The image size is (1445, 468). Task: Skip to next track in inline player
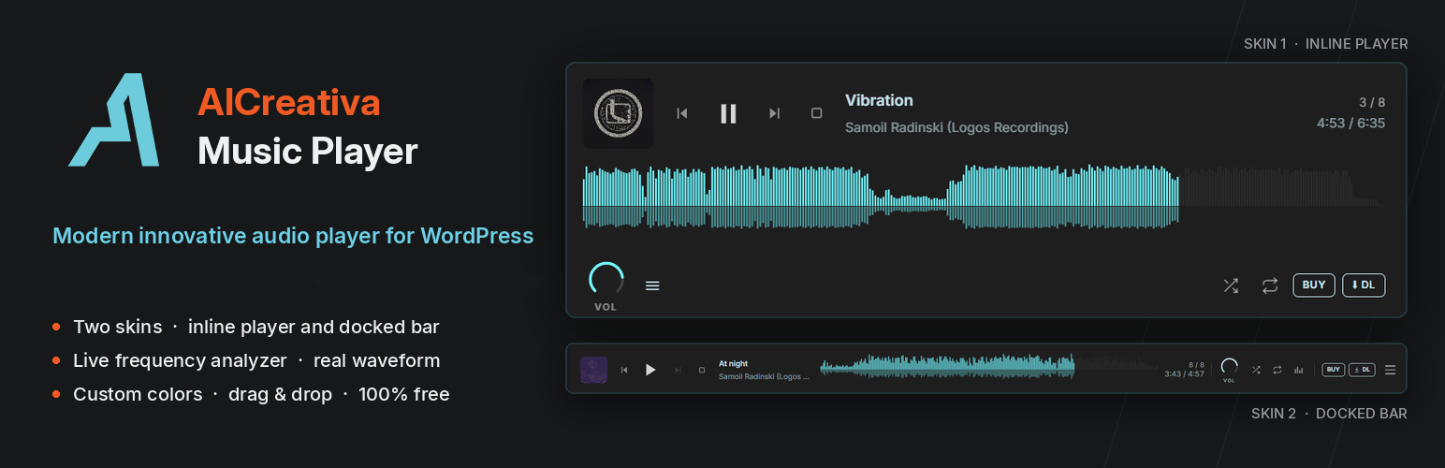(774, 113)
